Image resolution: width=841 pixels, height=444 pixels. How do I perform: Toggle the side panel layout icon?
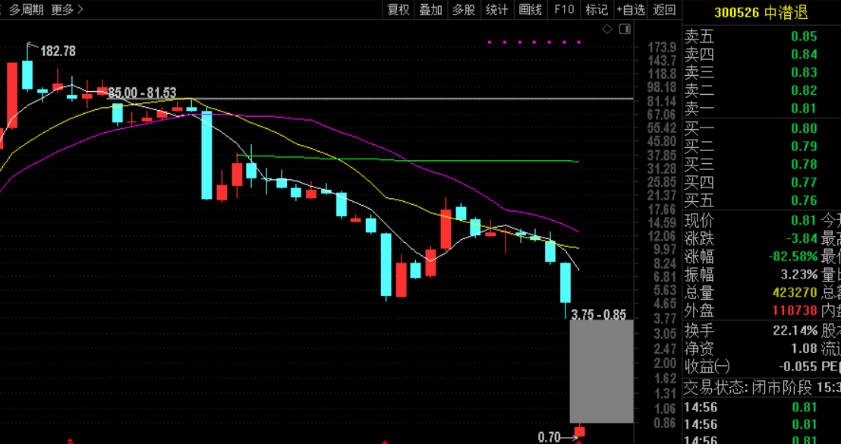(625, 29)
